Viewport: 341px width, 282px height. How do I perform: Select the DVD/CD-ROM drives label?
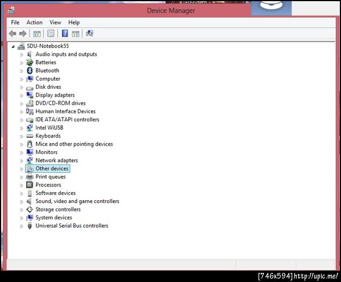click(x=60, y=103)
